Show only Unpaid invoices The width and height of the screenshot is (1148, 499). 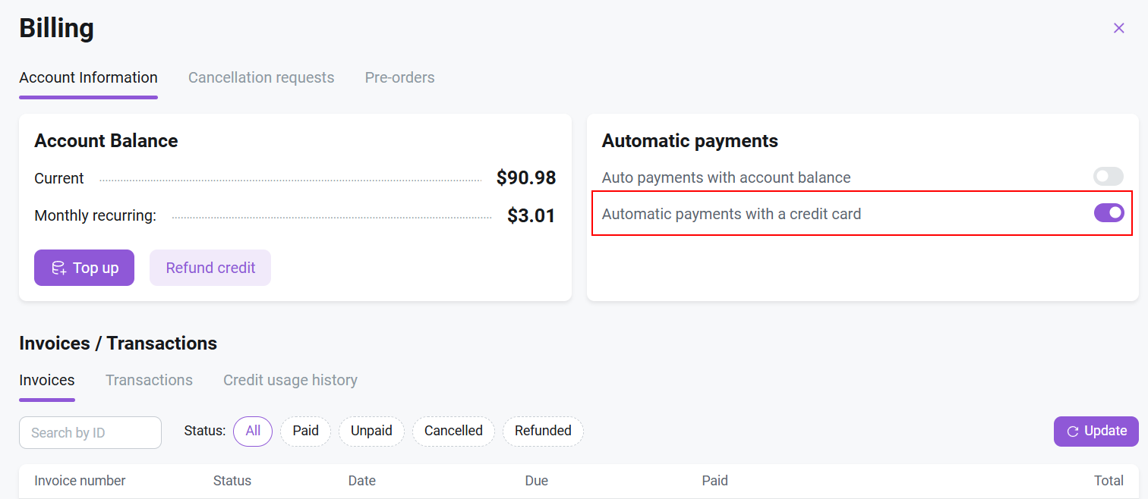pyautogui.click(x=371, y=431)
